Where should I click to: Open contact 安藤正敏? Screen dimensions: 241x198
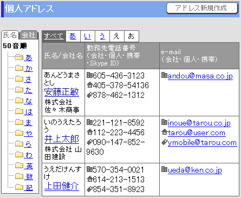coord(62,92)
